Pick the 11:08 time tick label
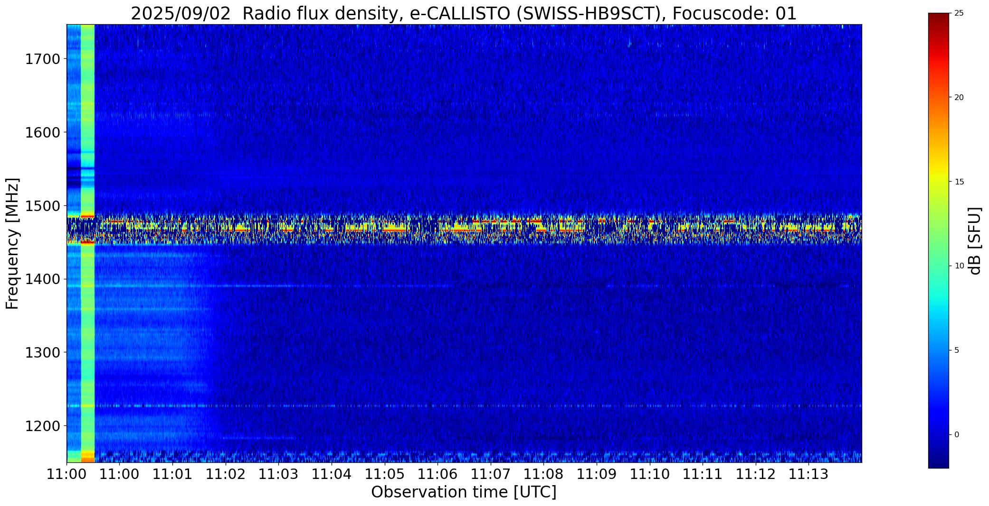 [x=543, y=474]
